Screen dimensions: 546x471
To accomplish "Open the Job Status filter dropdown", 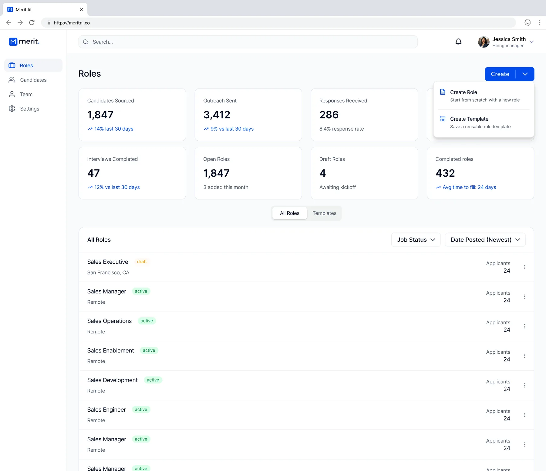I will [x=416, y=240].
